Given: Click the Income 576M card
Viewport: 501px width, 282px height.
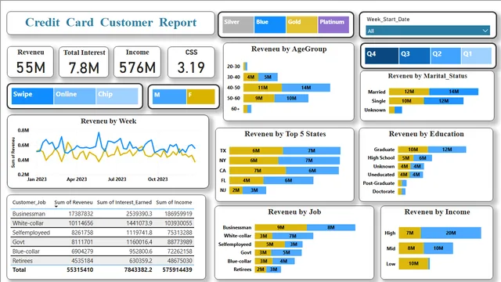Looking at the screenshot, I should point(138,62).
